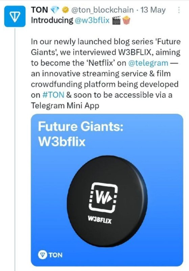Image resolution: width=189 pixels, height=271 pixels.
Task: Open the @telegram mention
Action: click(148, 63)
